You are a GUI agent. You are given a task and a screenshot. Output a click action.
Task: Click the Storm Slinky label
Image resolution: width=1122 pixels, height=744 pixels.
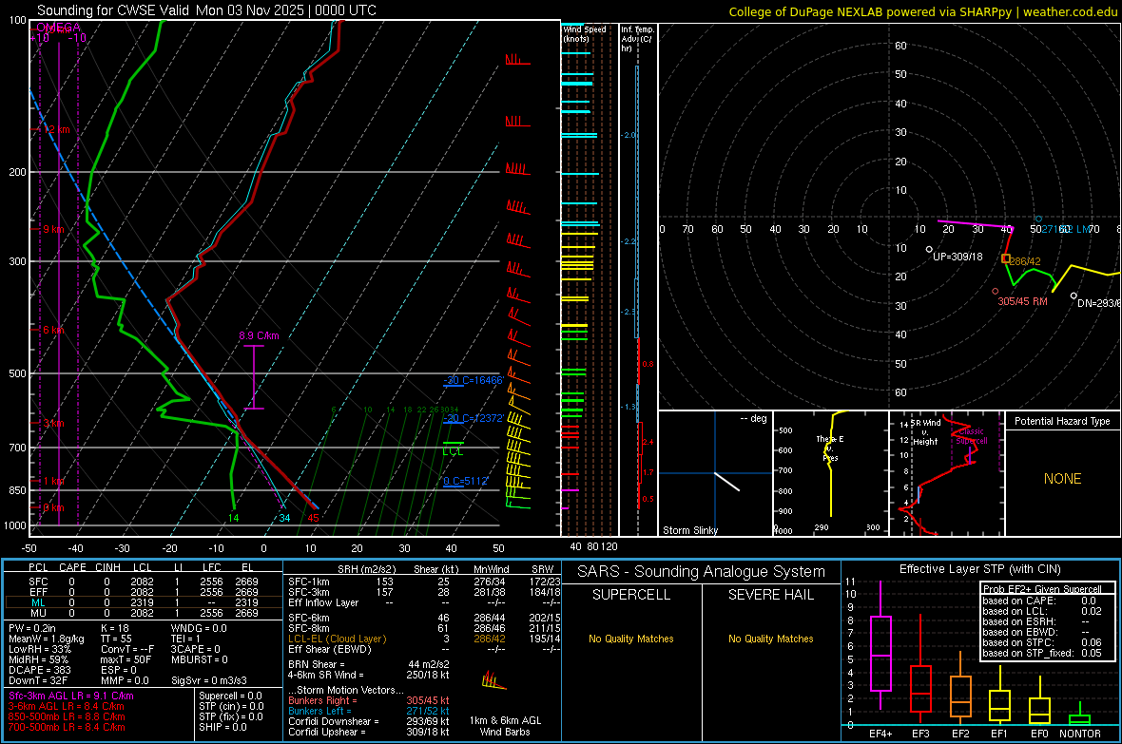pos(689,530)
